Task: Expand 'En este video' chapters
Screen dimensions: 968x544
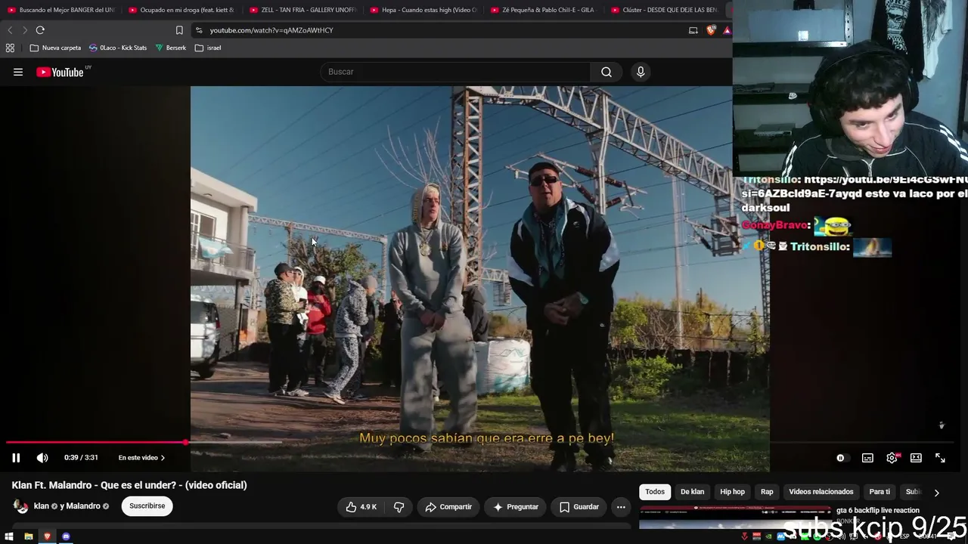Action: 141,458
